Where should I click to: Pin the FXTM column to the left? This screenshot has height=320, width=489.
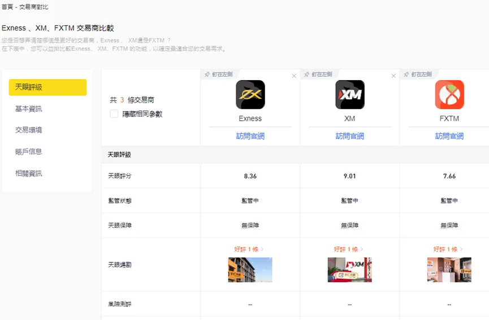[x=418, y=74]
